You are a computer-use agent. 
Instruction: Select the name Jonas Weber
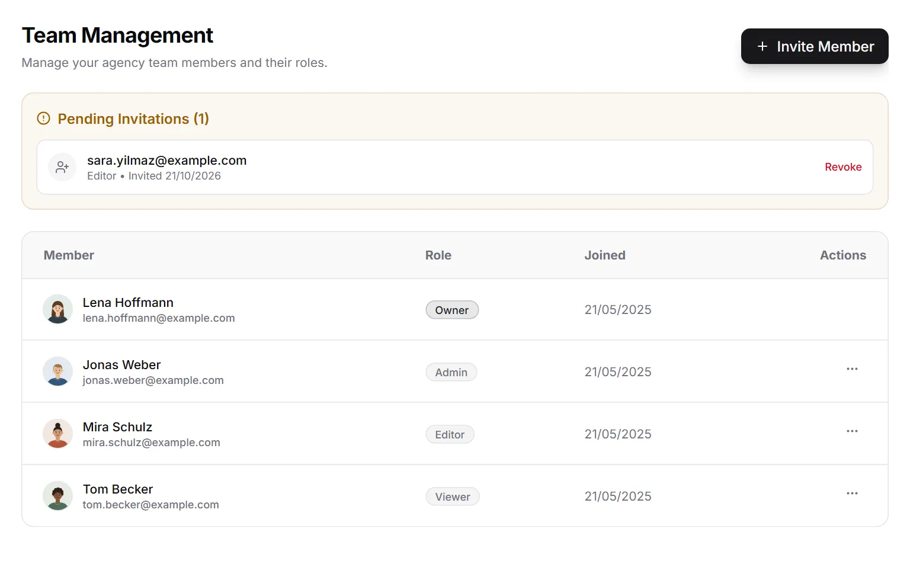[121, 365]
